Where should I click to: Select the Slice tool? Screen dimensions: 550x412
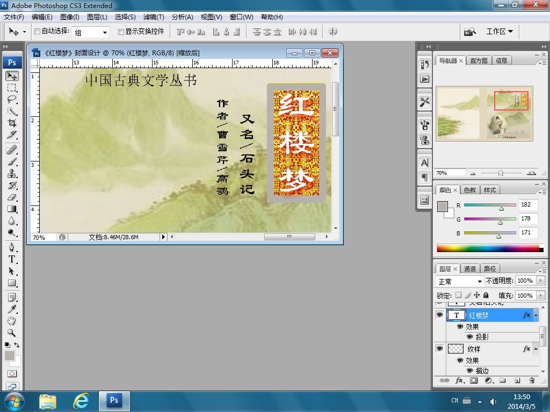pyautogui.click(x=12, y=135)
